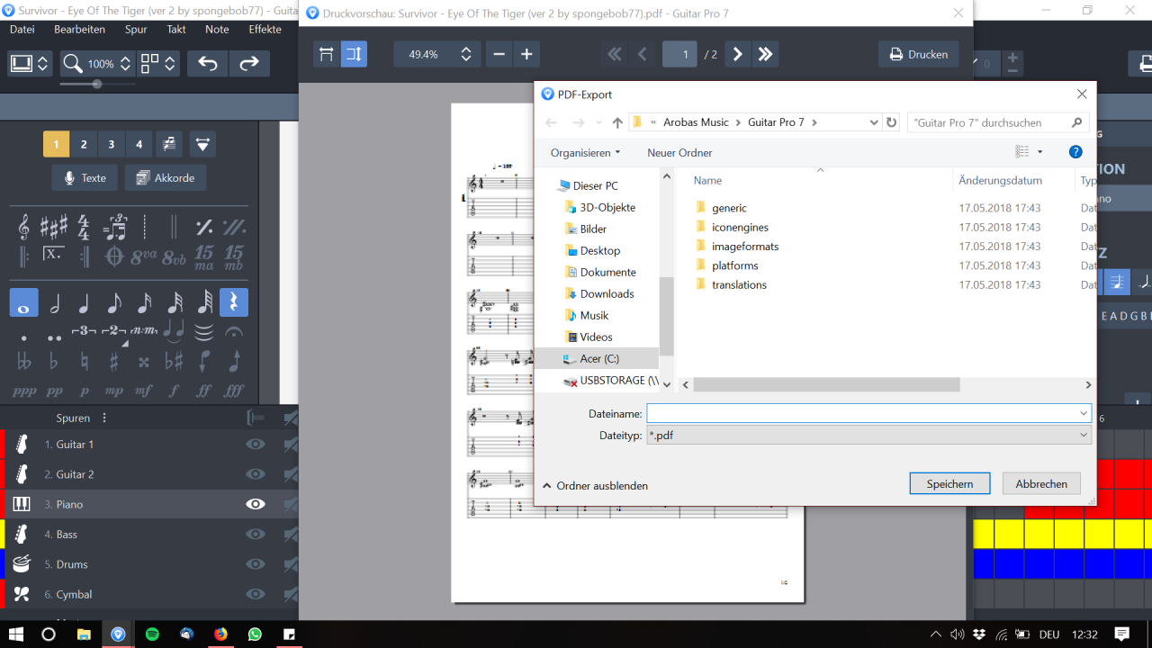Collapse folders with Ordner ausblenden
This screenshot has width=1152, height=648.
point(595,486)
